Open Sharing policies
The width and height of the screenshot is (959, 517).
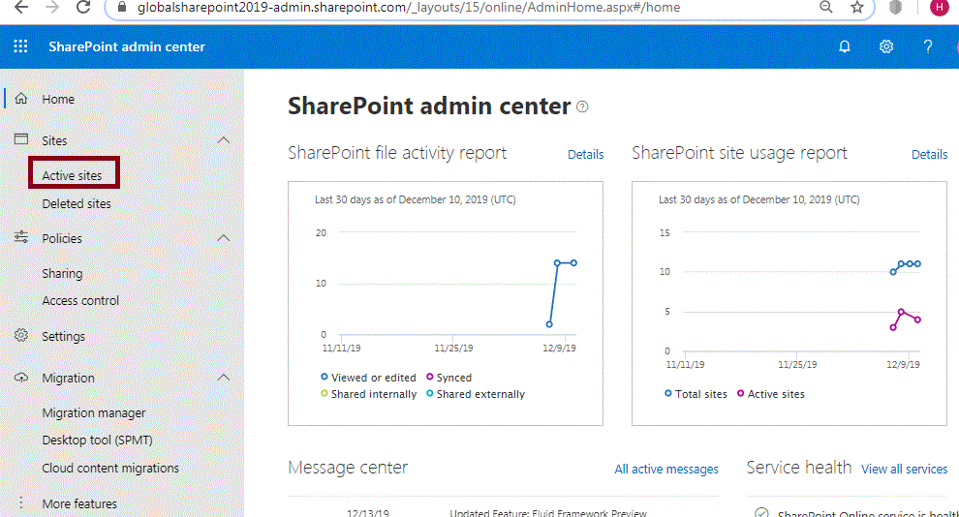[62, 274]
